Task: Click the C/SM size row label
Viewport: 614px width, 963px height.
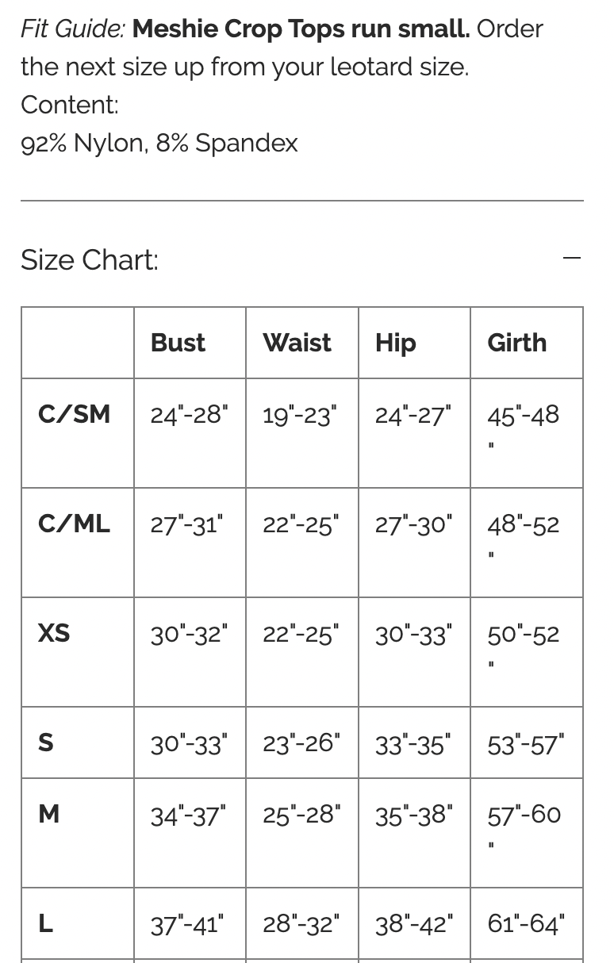Action: [74, 414]
